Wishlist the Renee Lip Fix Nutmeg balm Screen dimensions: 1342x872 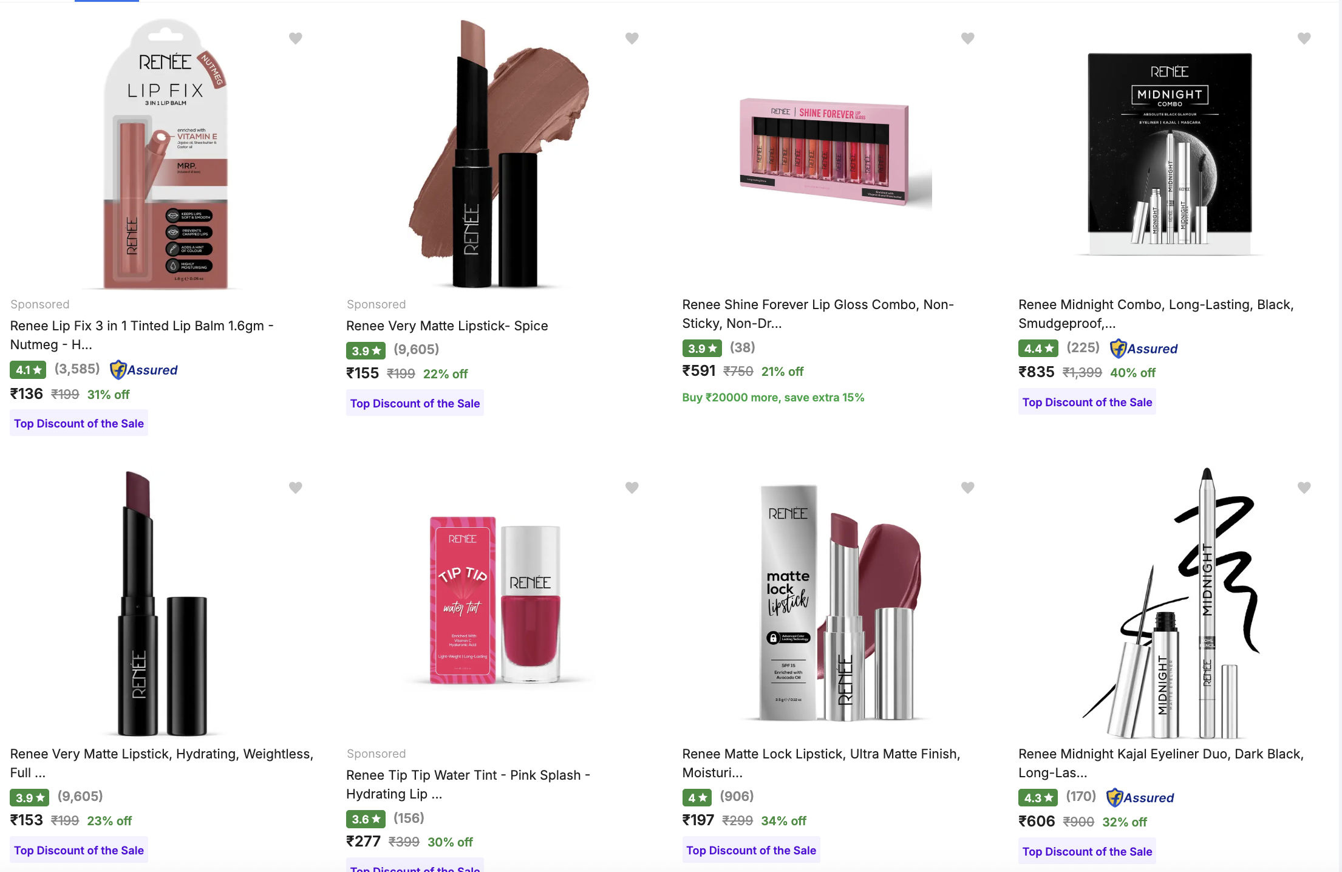[296, 38]
